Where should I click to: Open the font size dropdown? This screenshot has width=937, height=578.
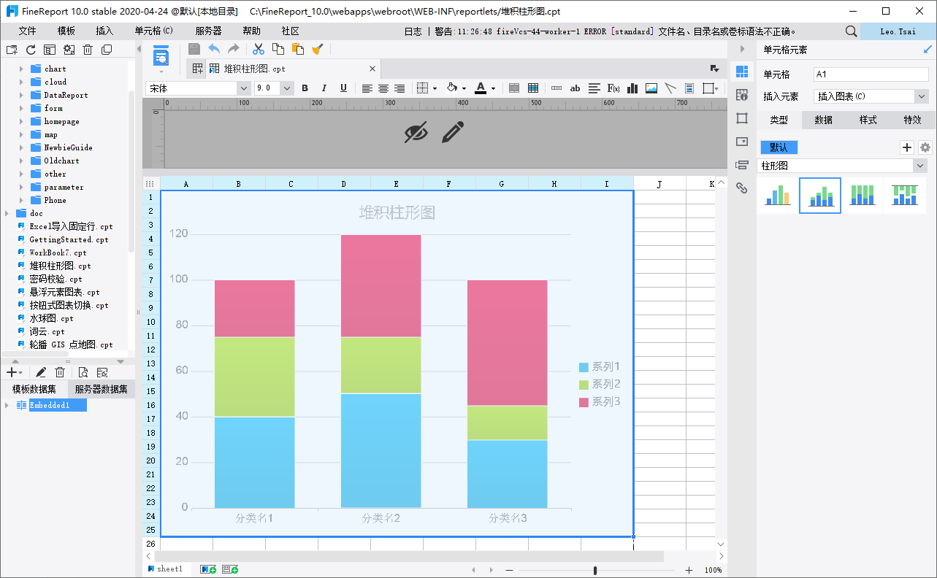[287, 88]
